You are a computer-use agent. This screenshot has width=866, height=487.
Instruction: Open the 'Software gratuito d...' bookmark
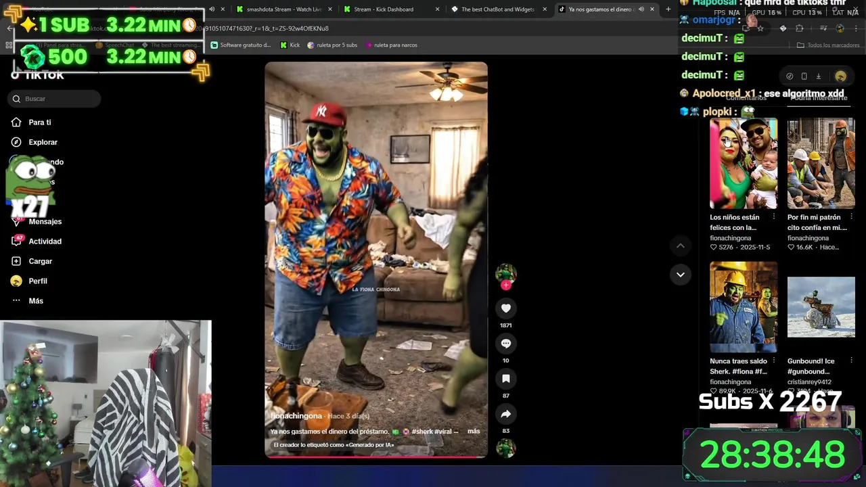point(241,45)
